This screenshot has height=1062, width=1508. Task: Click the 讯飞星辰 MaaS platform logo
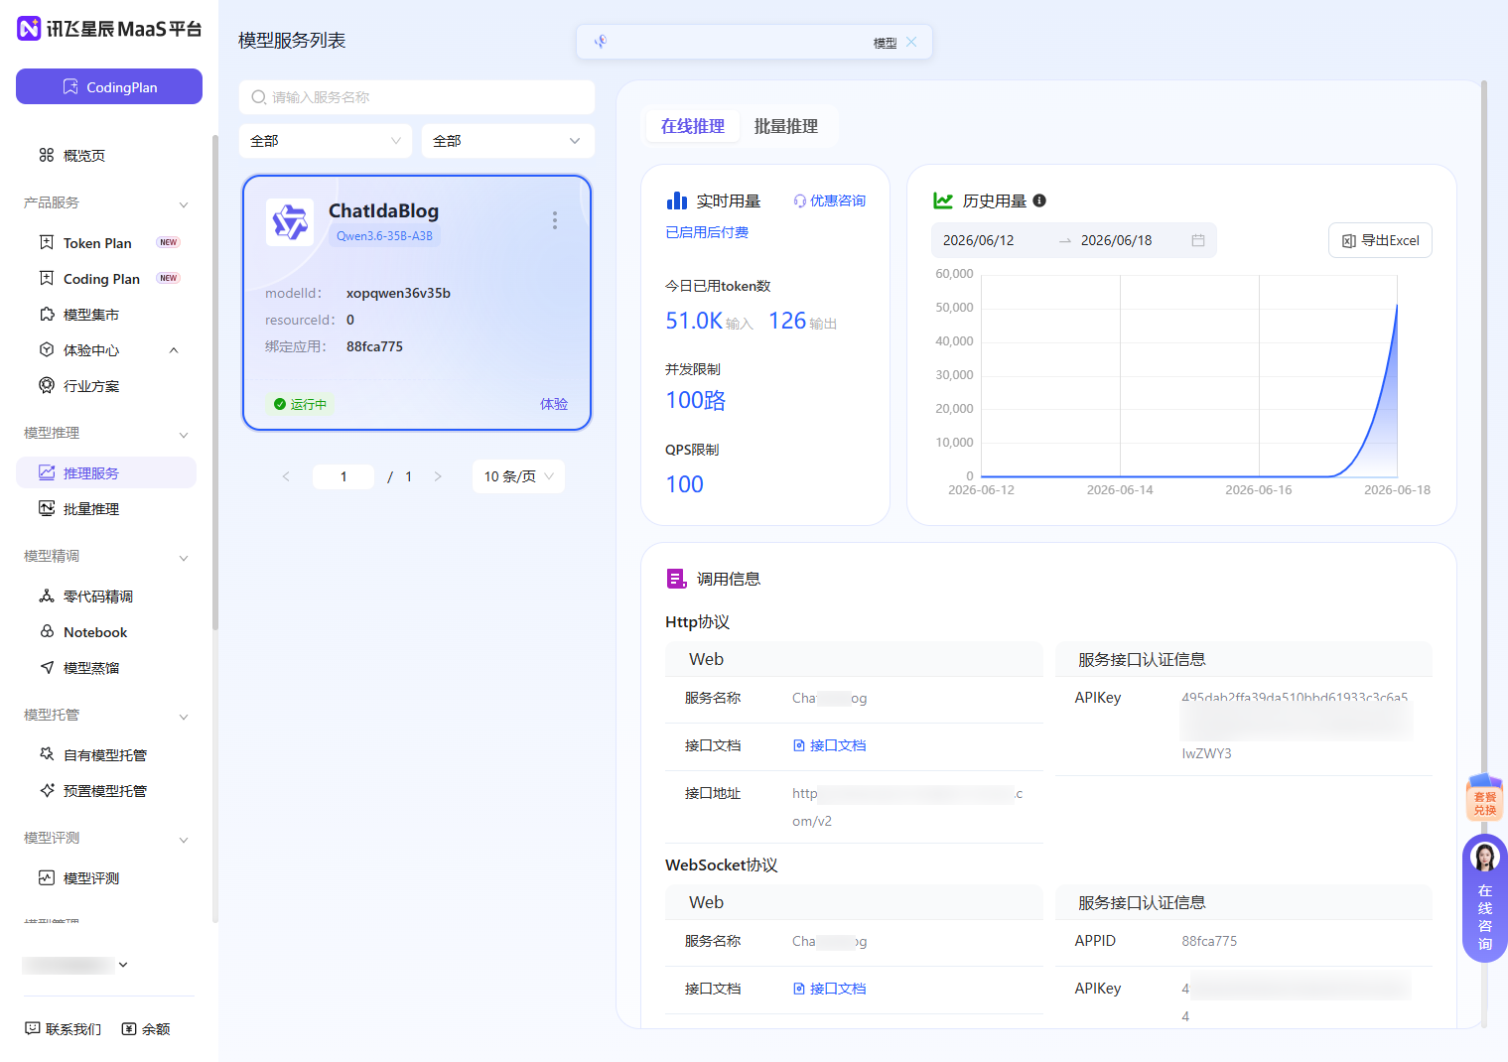click(109, 29)
